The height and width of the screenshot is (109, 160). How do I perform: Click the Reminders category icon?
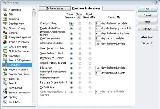tap(5, 65)
